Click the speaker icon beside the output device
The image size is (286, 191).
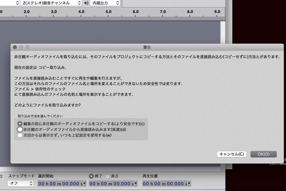point(86,3)
